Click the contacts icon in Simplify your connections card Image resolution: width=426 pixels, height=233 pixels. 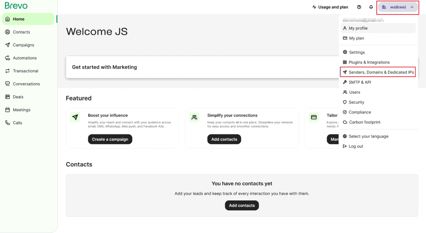coord(194,117)
